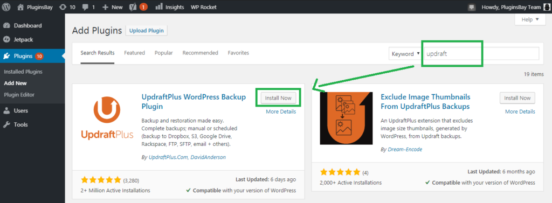
Task: Click the 19 items count text
Action: (534, 74)
